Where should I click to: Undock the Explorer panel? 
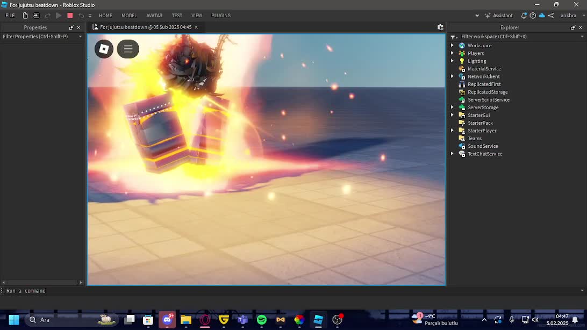pyautogui.click(x=573, y=27)
